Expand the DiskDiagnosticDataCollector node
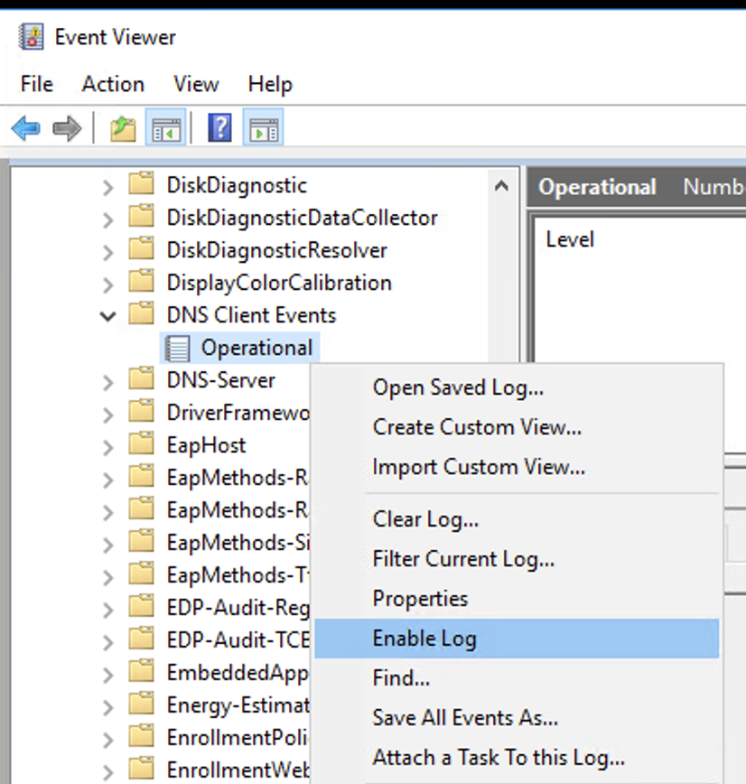The width and height of the screenshot is (746, 784). [x=107, y=220]
